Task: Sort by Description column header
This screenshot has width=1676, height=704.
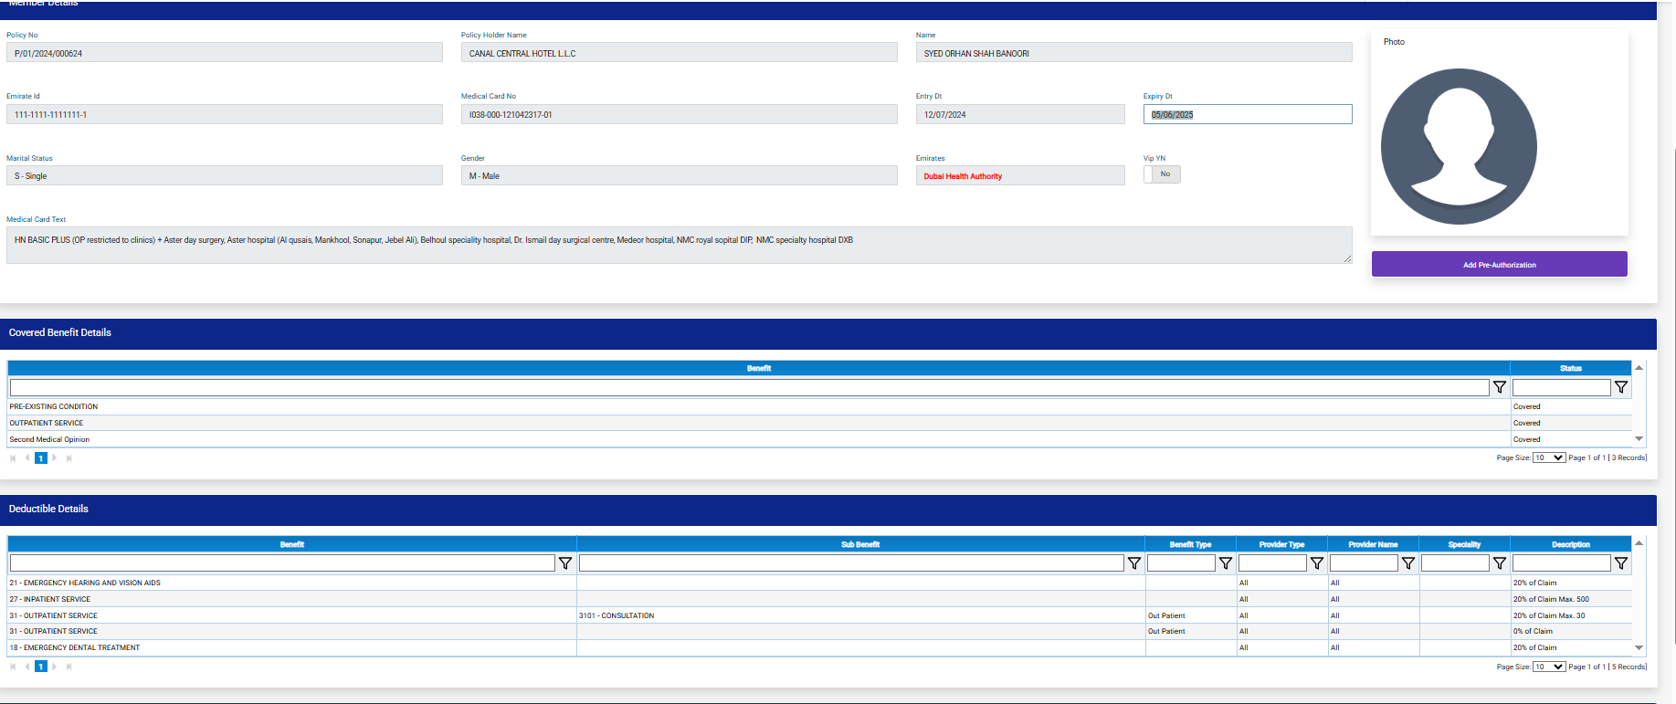Action: (1570, 544)
